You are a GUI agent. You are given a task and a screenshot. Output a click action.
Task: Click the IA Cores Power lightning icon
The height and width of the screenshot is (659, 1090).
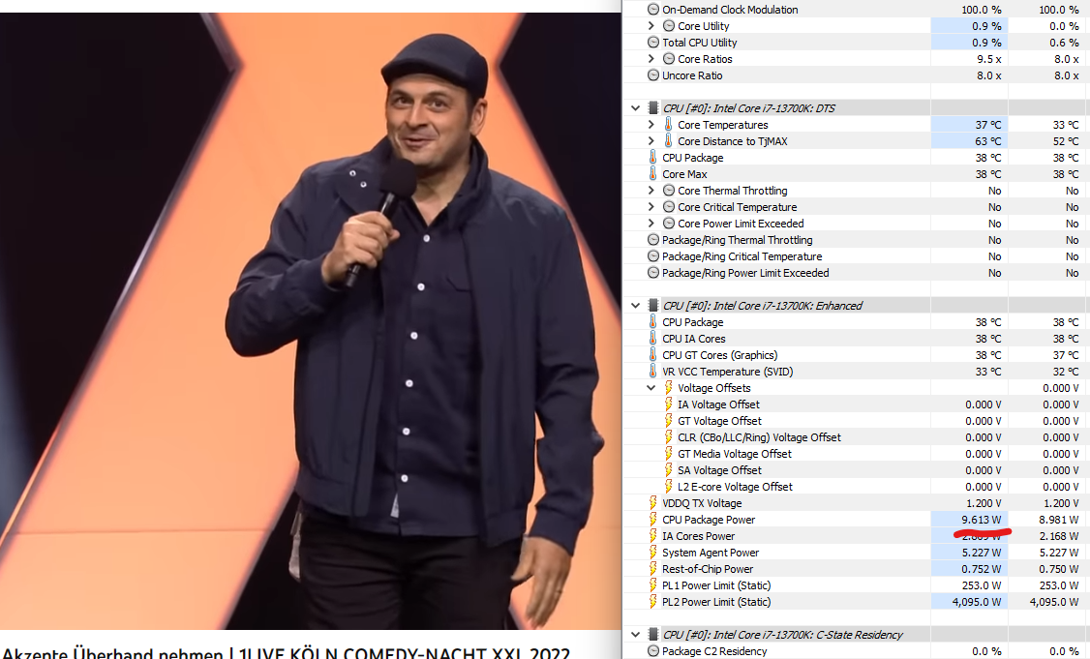652,536
